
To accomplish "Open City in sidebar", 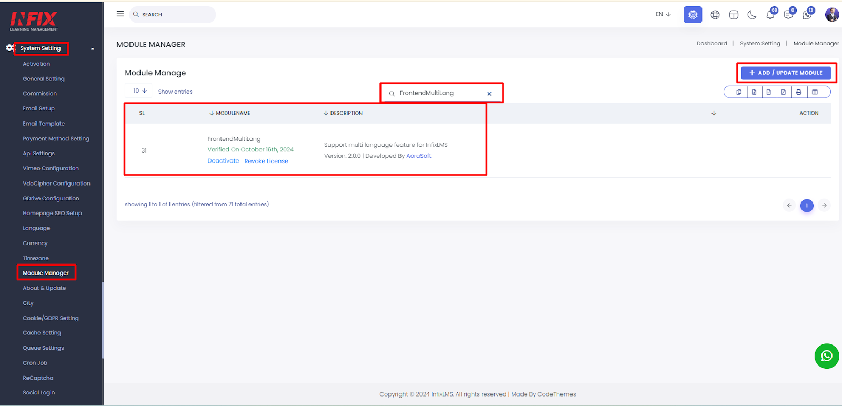I will [x=28, y=303].
